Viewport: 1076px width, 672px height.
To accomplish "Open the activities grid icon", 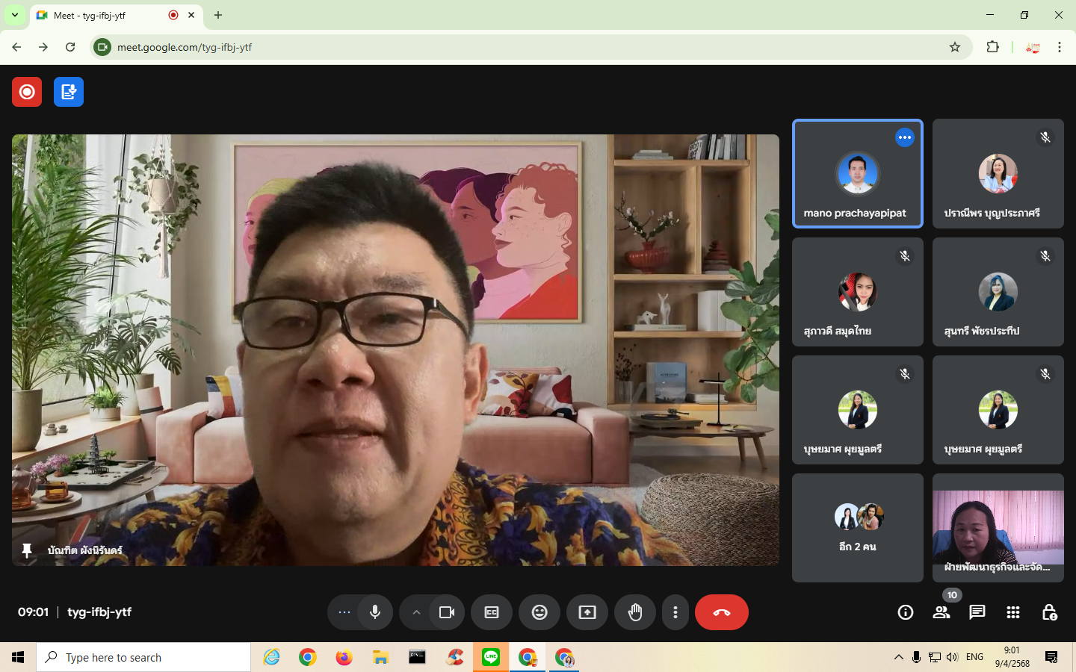I will [1013, 612].
